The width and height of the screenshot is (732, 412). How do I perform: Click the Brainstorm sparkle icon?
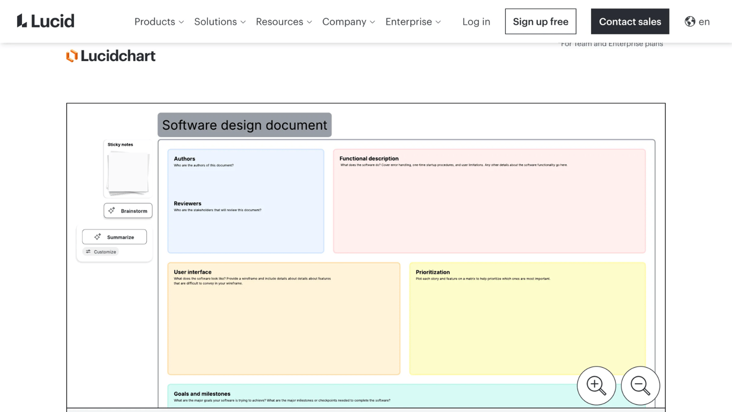(112, 211)
